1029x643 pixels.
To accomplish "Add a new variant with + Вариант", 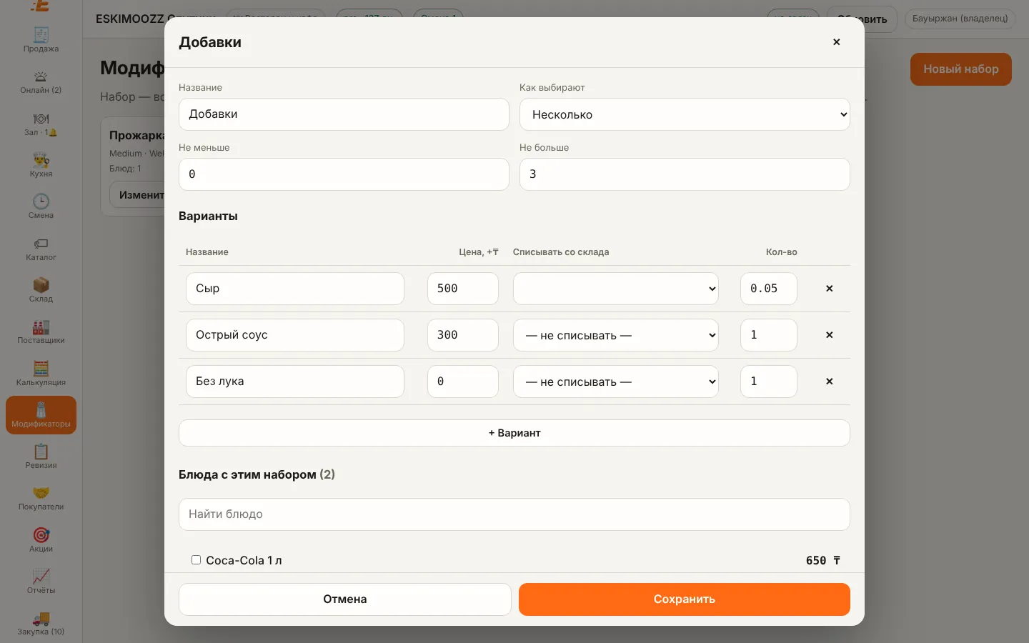I will tap(514, 433).
